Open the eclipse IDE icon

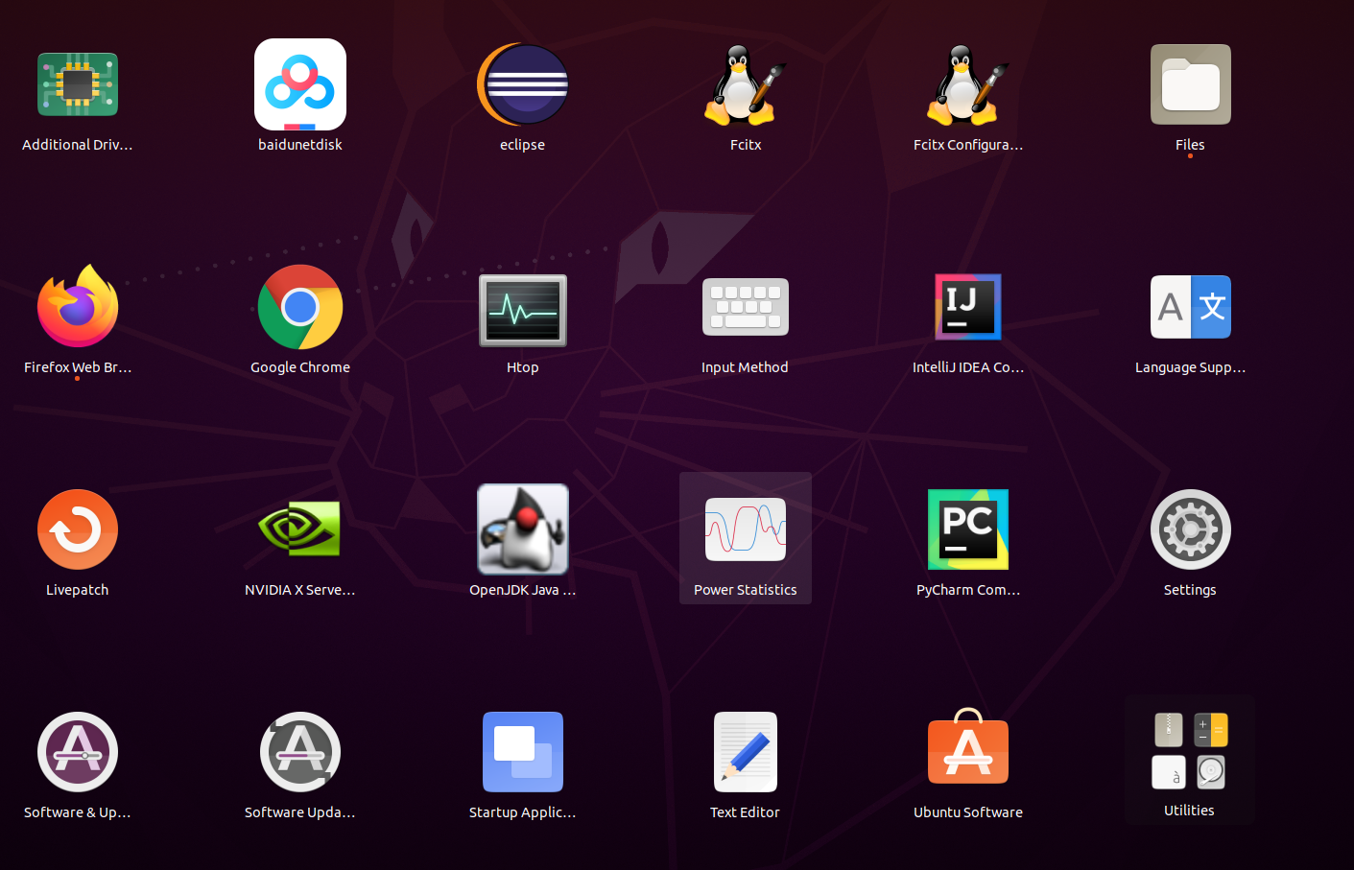pos(523,84)
